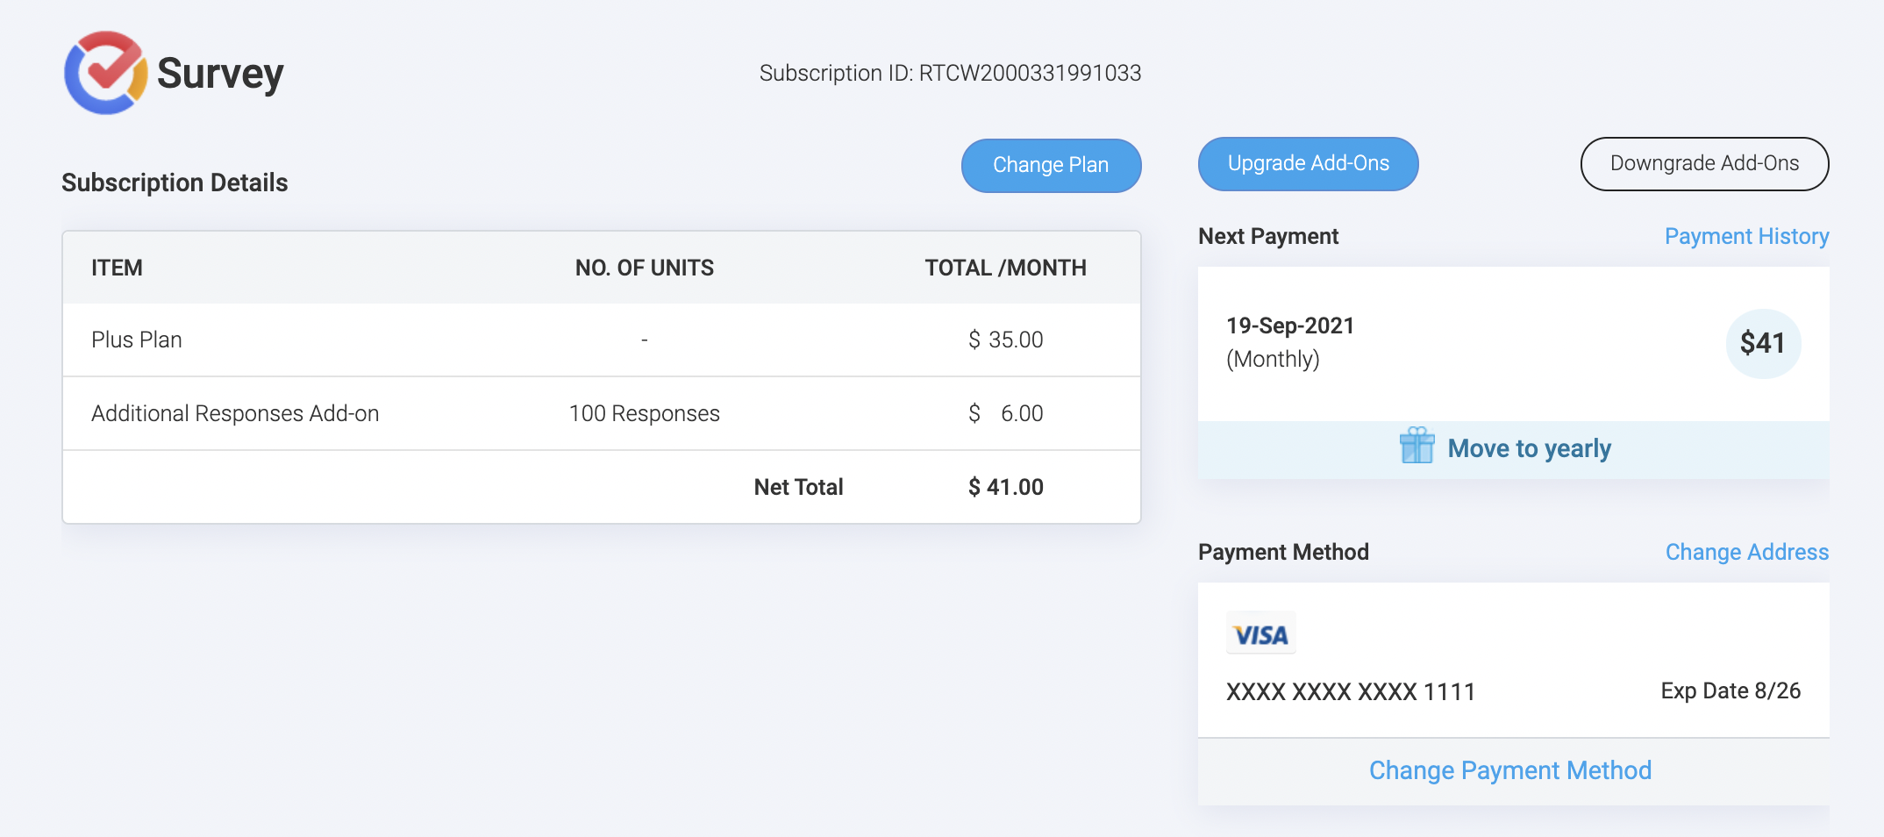
Task: Click the 19-Sep-2021 next payment date
Action: (x=1289, y=325)
